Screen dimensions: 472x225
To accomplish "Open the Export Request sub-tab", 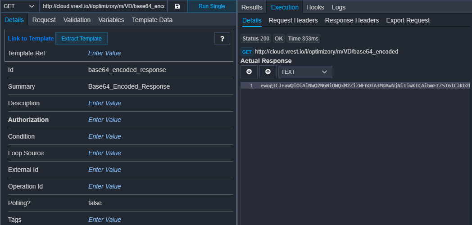I will 408,20.
